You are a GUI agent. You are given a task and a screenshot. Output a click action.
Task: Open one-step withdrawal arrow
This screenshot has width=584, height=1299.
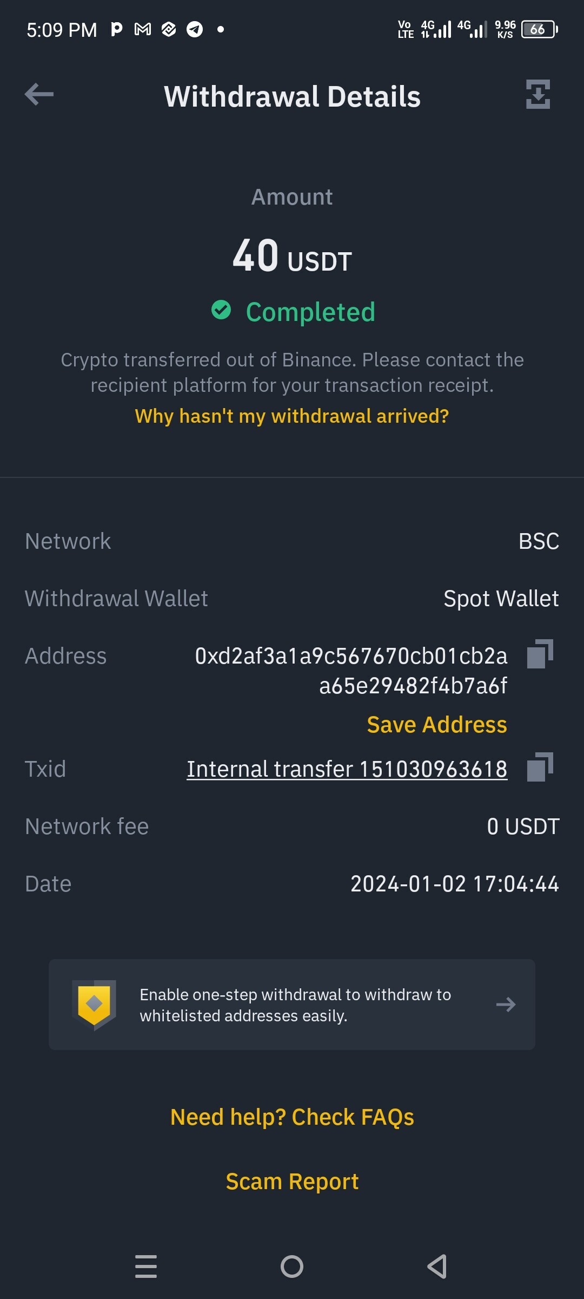pos(506,1005)
